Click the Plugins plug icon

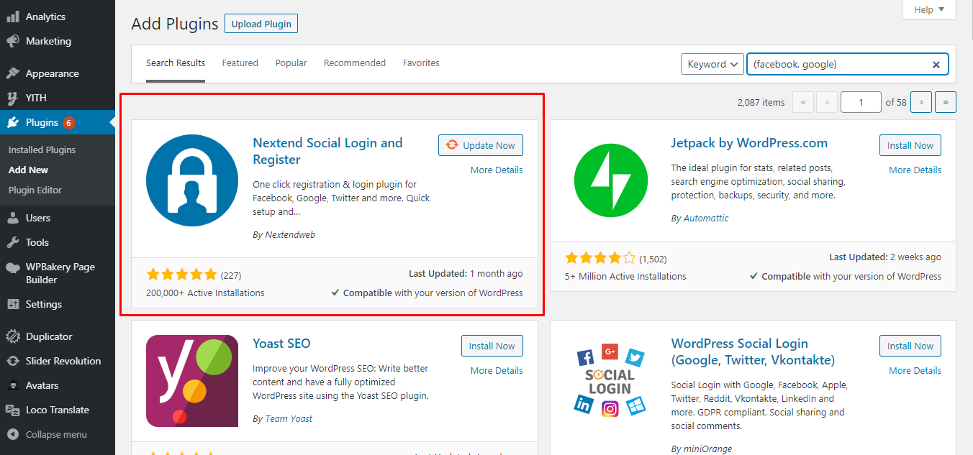coord(13,122)
